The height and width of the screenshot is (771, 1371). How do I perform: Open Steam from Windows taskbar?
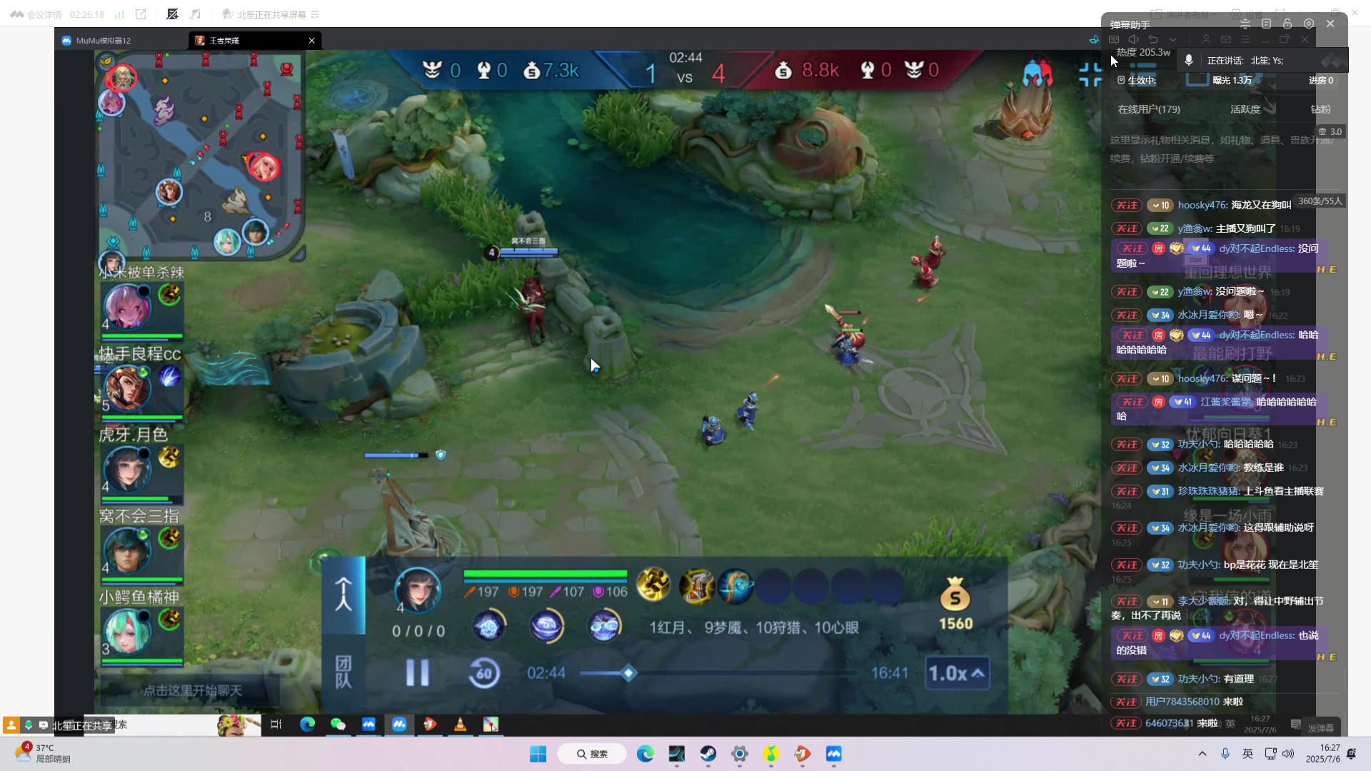pyautogui.click(x=708, y=754)
